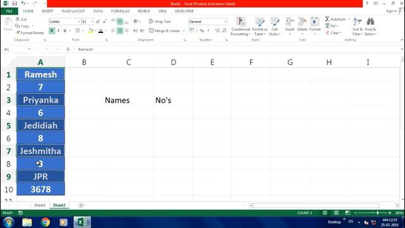The image size is (405, 228).
Task: Switch to Page Layout view in status bar
Action: pos(336,213)
